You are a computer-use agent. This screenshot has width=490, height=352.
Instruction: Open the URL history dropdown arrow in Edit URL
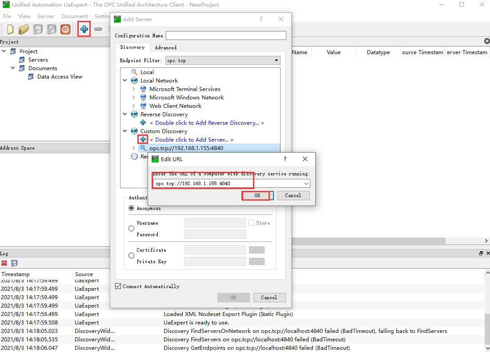pyautogui.click(x=306, y=183)
